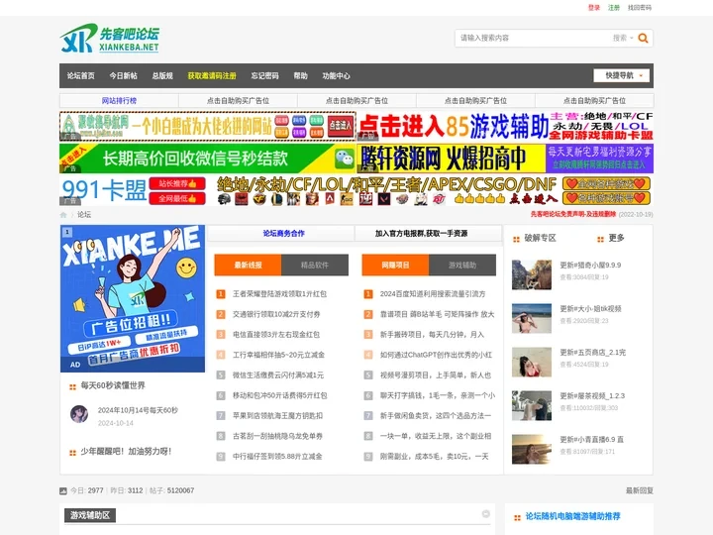This screenshot has width=713, height=535.
Task: Click the orange search magnifier icon
Action: [x=643, y=39]
